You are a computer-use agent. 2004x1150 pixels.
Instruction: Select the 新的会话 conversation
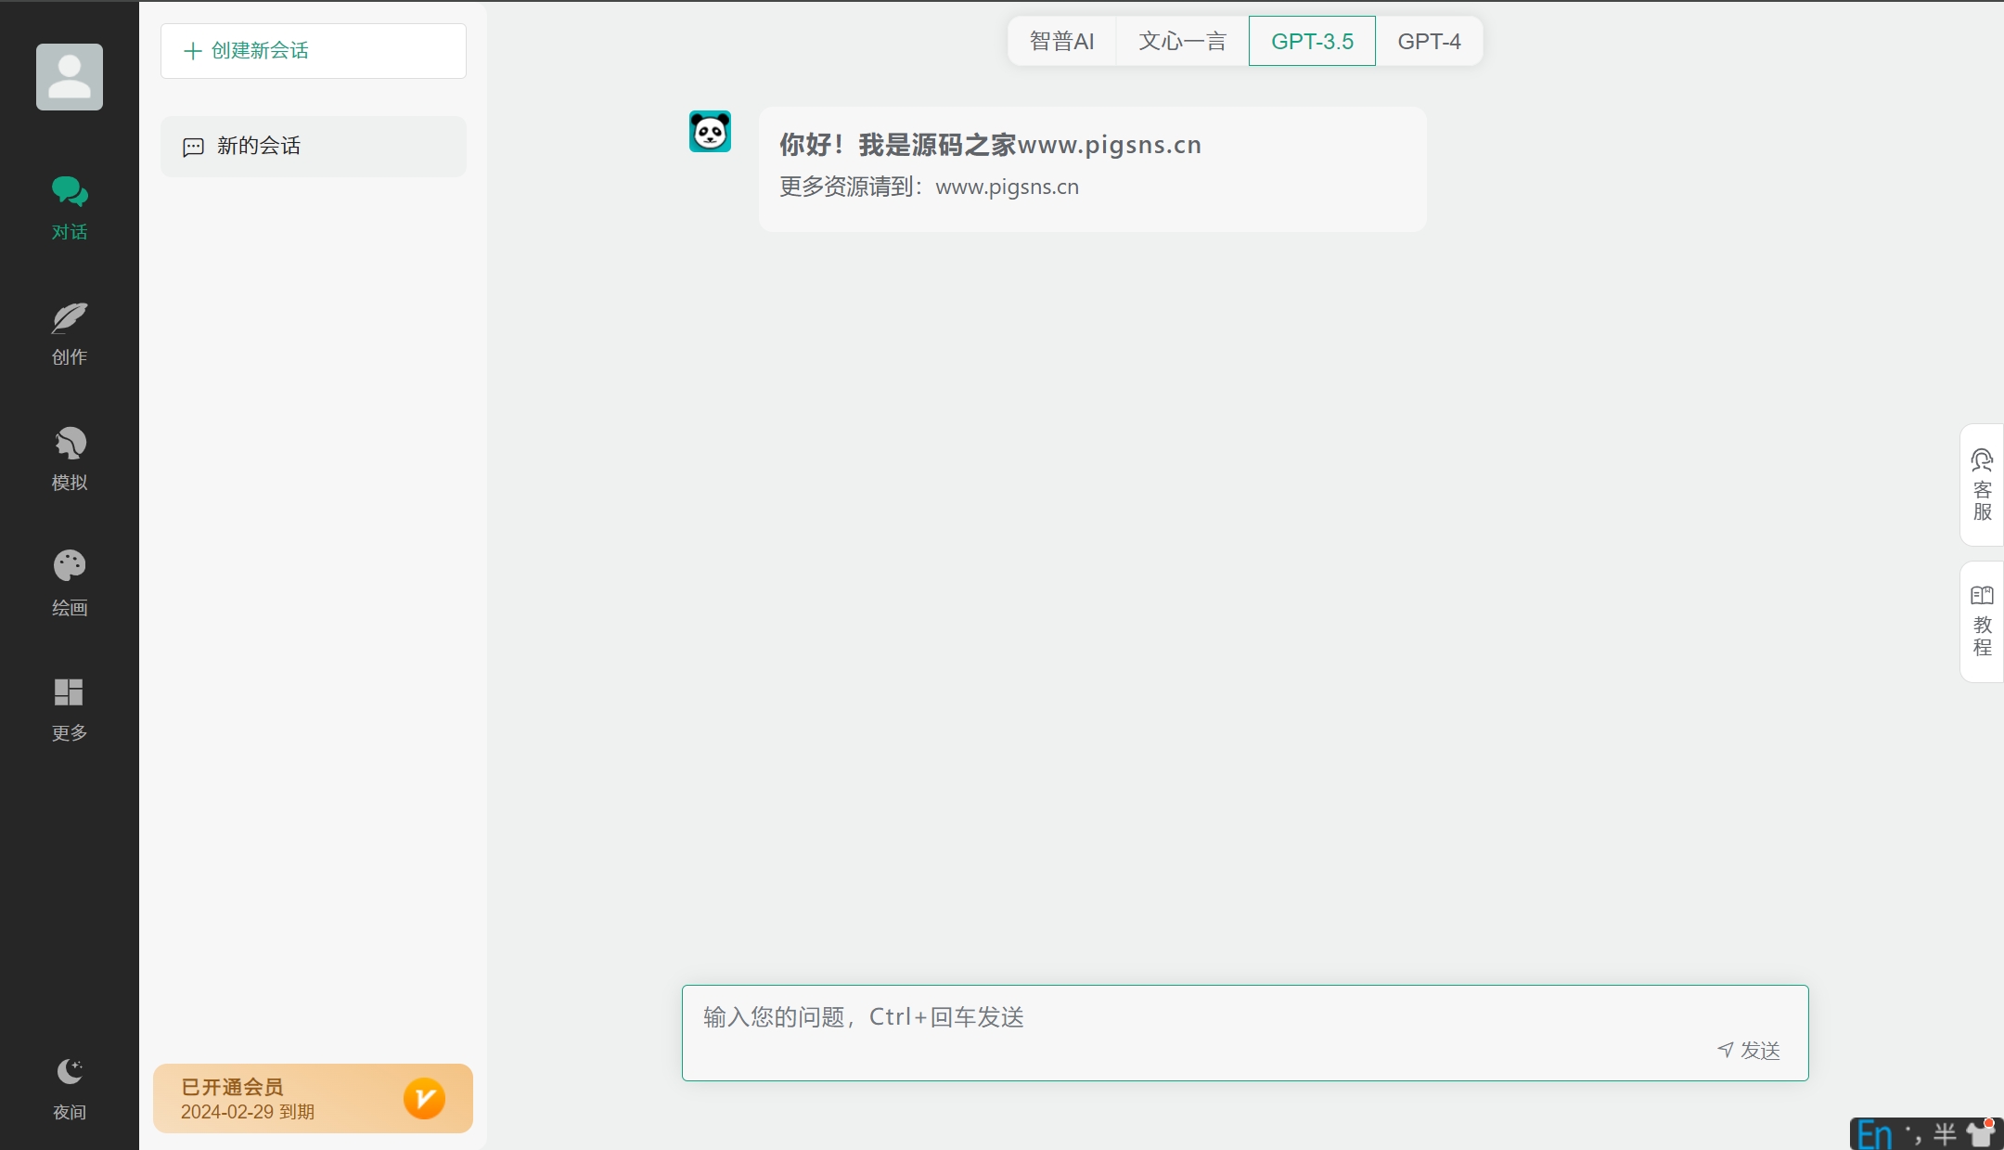(314, 147)
